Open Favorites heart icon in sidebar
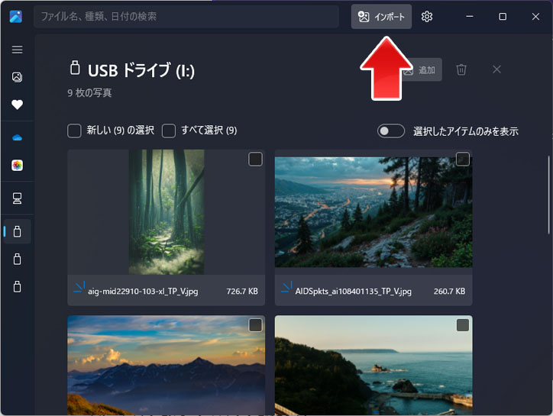553x416 pixels. click(17, 105)
